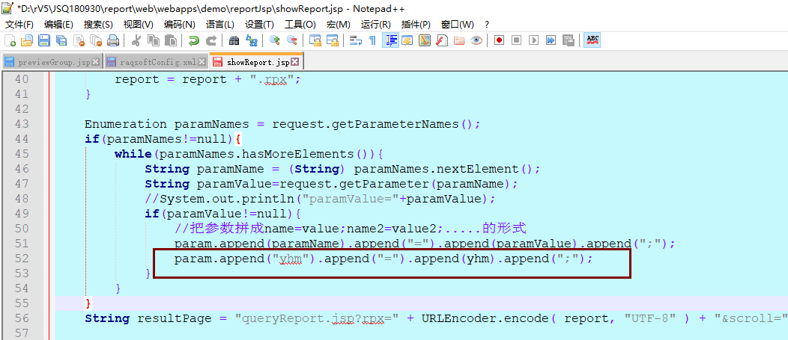Screen dimensions: 788x340
Task: Click the Print icon in toolbar
Action: (x=113, y=40)
